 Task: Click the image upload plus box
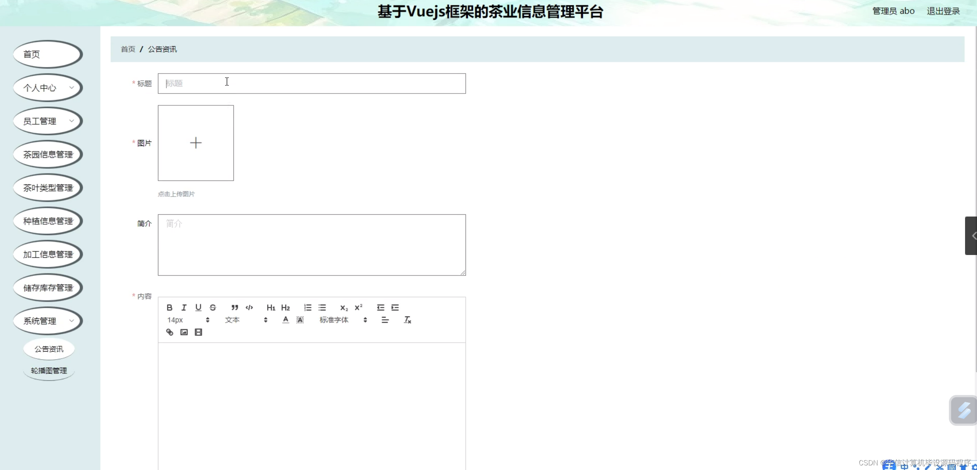[x=196, y=143]
